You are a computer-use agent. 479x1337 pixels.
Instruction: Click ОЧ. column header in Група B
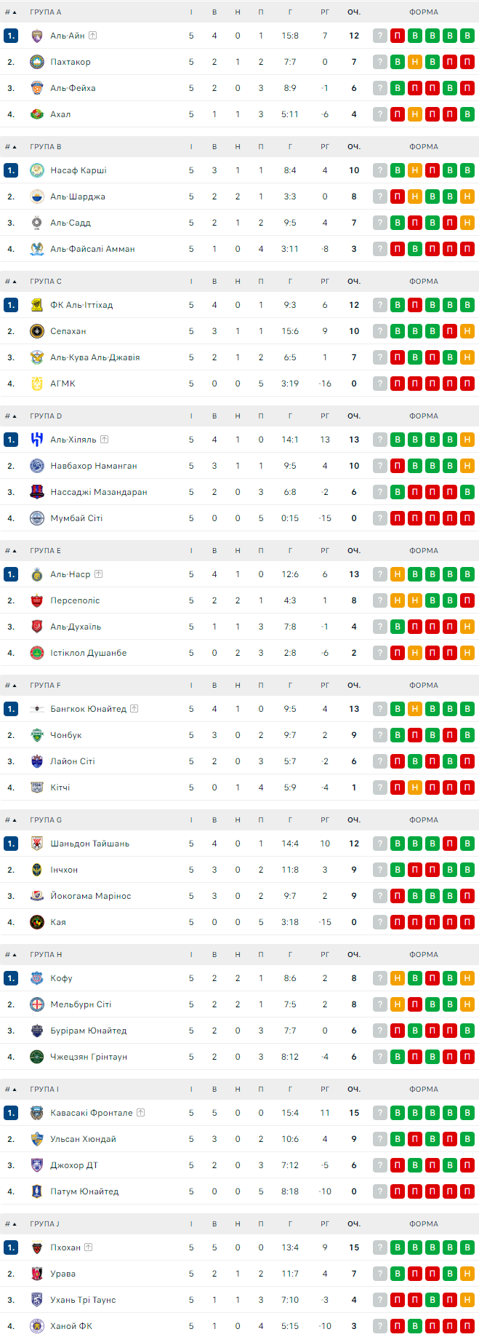(354, 147)
